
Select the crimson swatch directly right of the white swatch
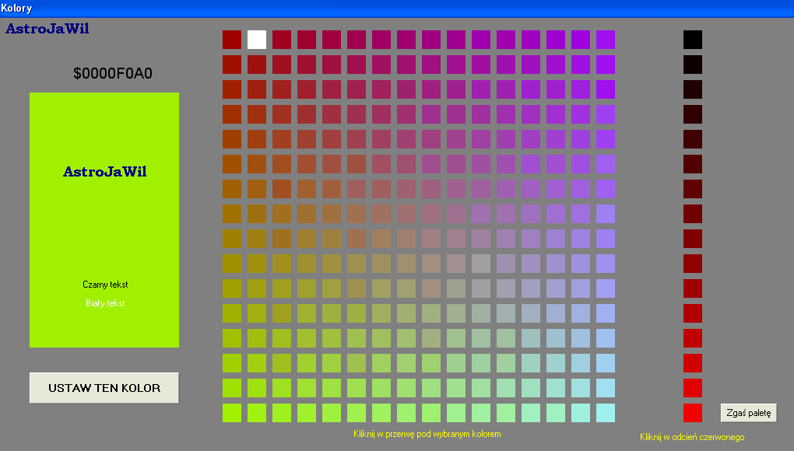(282, 40)
